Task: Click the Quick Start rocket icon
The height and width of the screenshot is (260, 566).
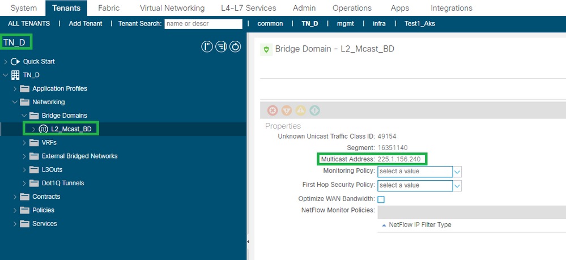Action: (15, 61)
